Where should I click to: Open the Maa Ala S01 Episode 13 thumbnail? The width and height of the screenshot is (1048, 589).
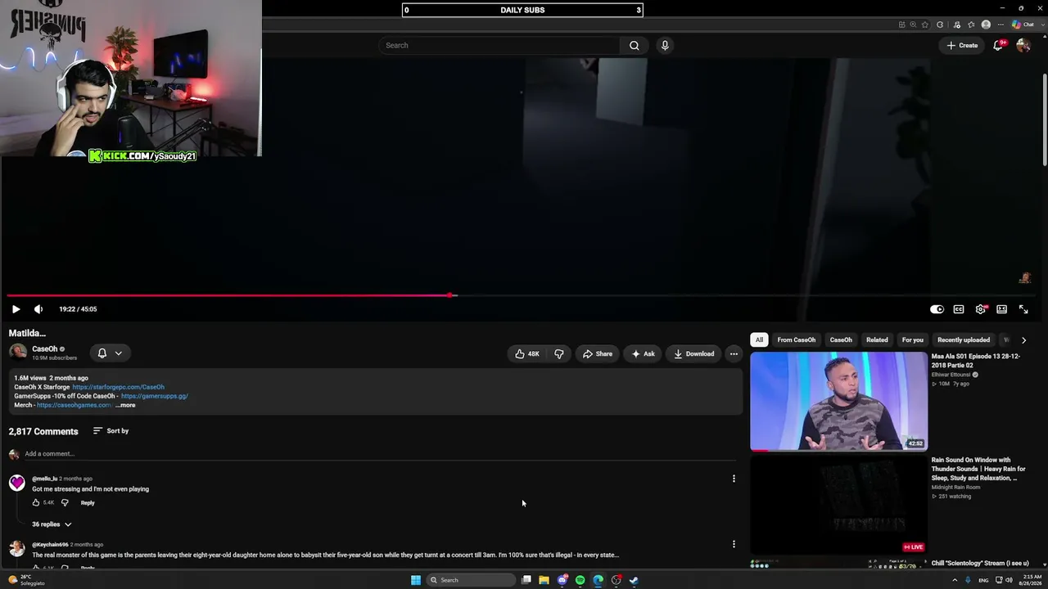click(x=838, y=401)
